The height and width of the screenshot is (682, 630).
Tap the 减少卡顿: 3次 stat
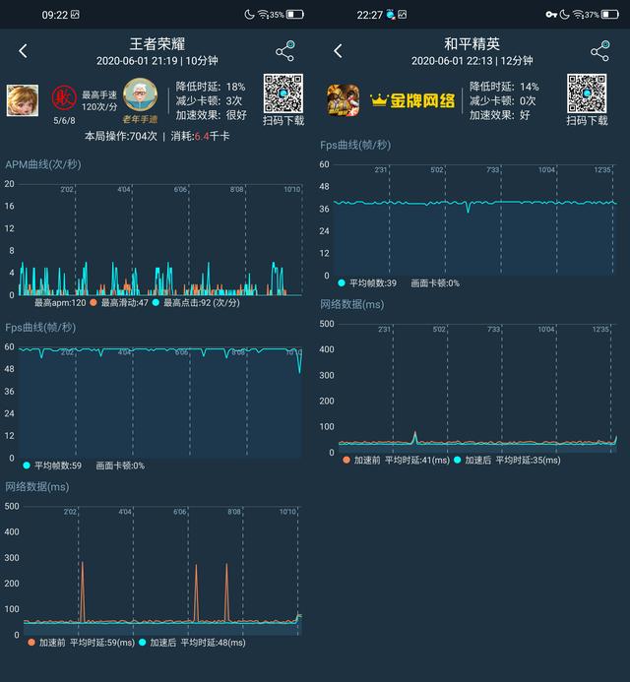pos(209,101)
